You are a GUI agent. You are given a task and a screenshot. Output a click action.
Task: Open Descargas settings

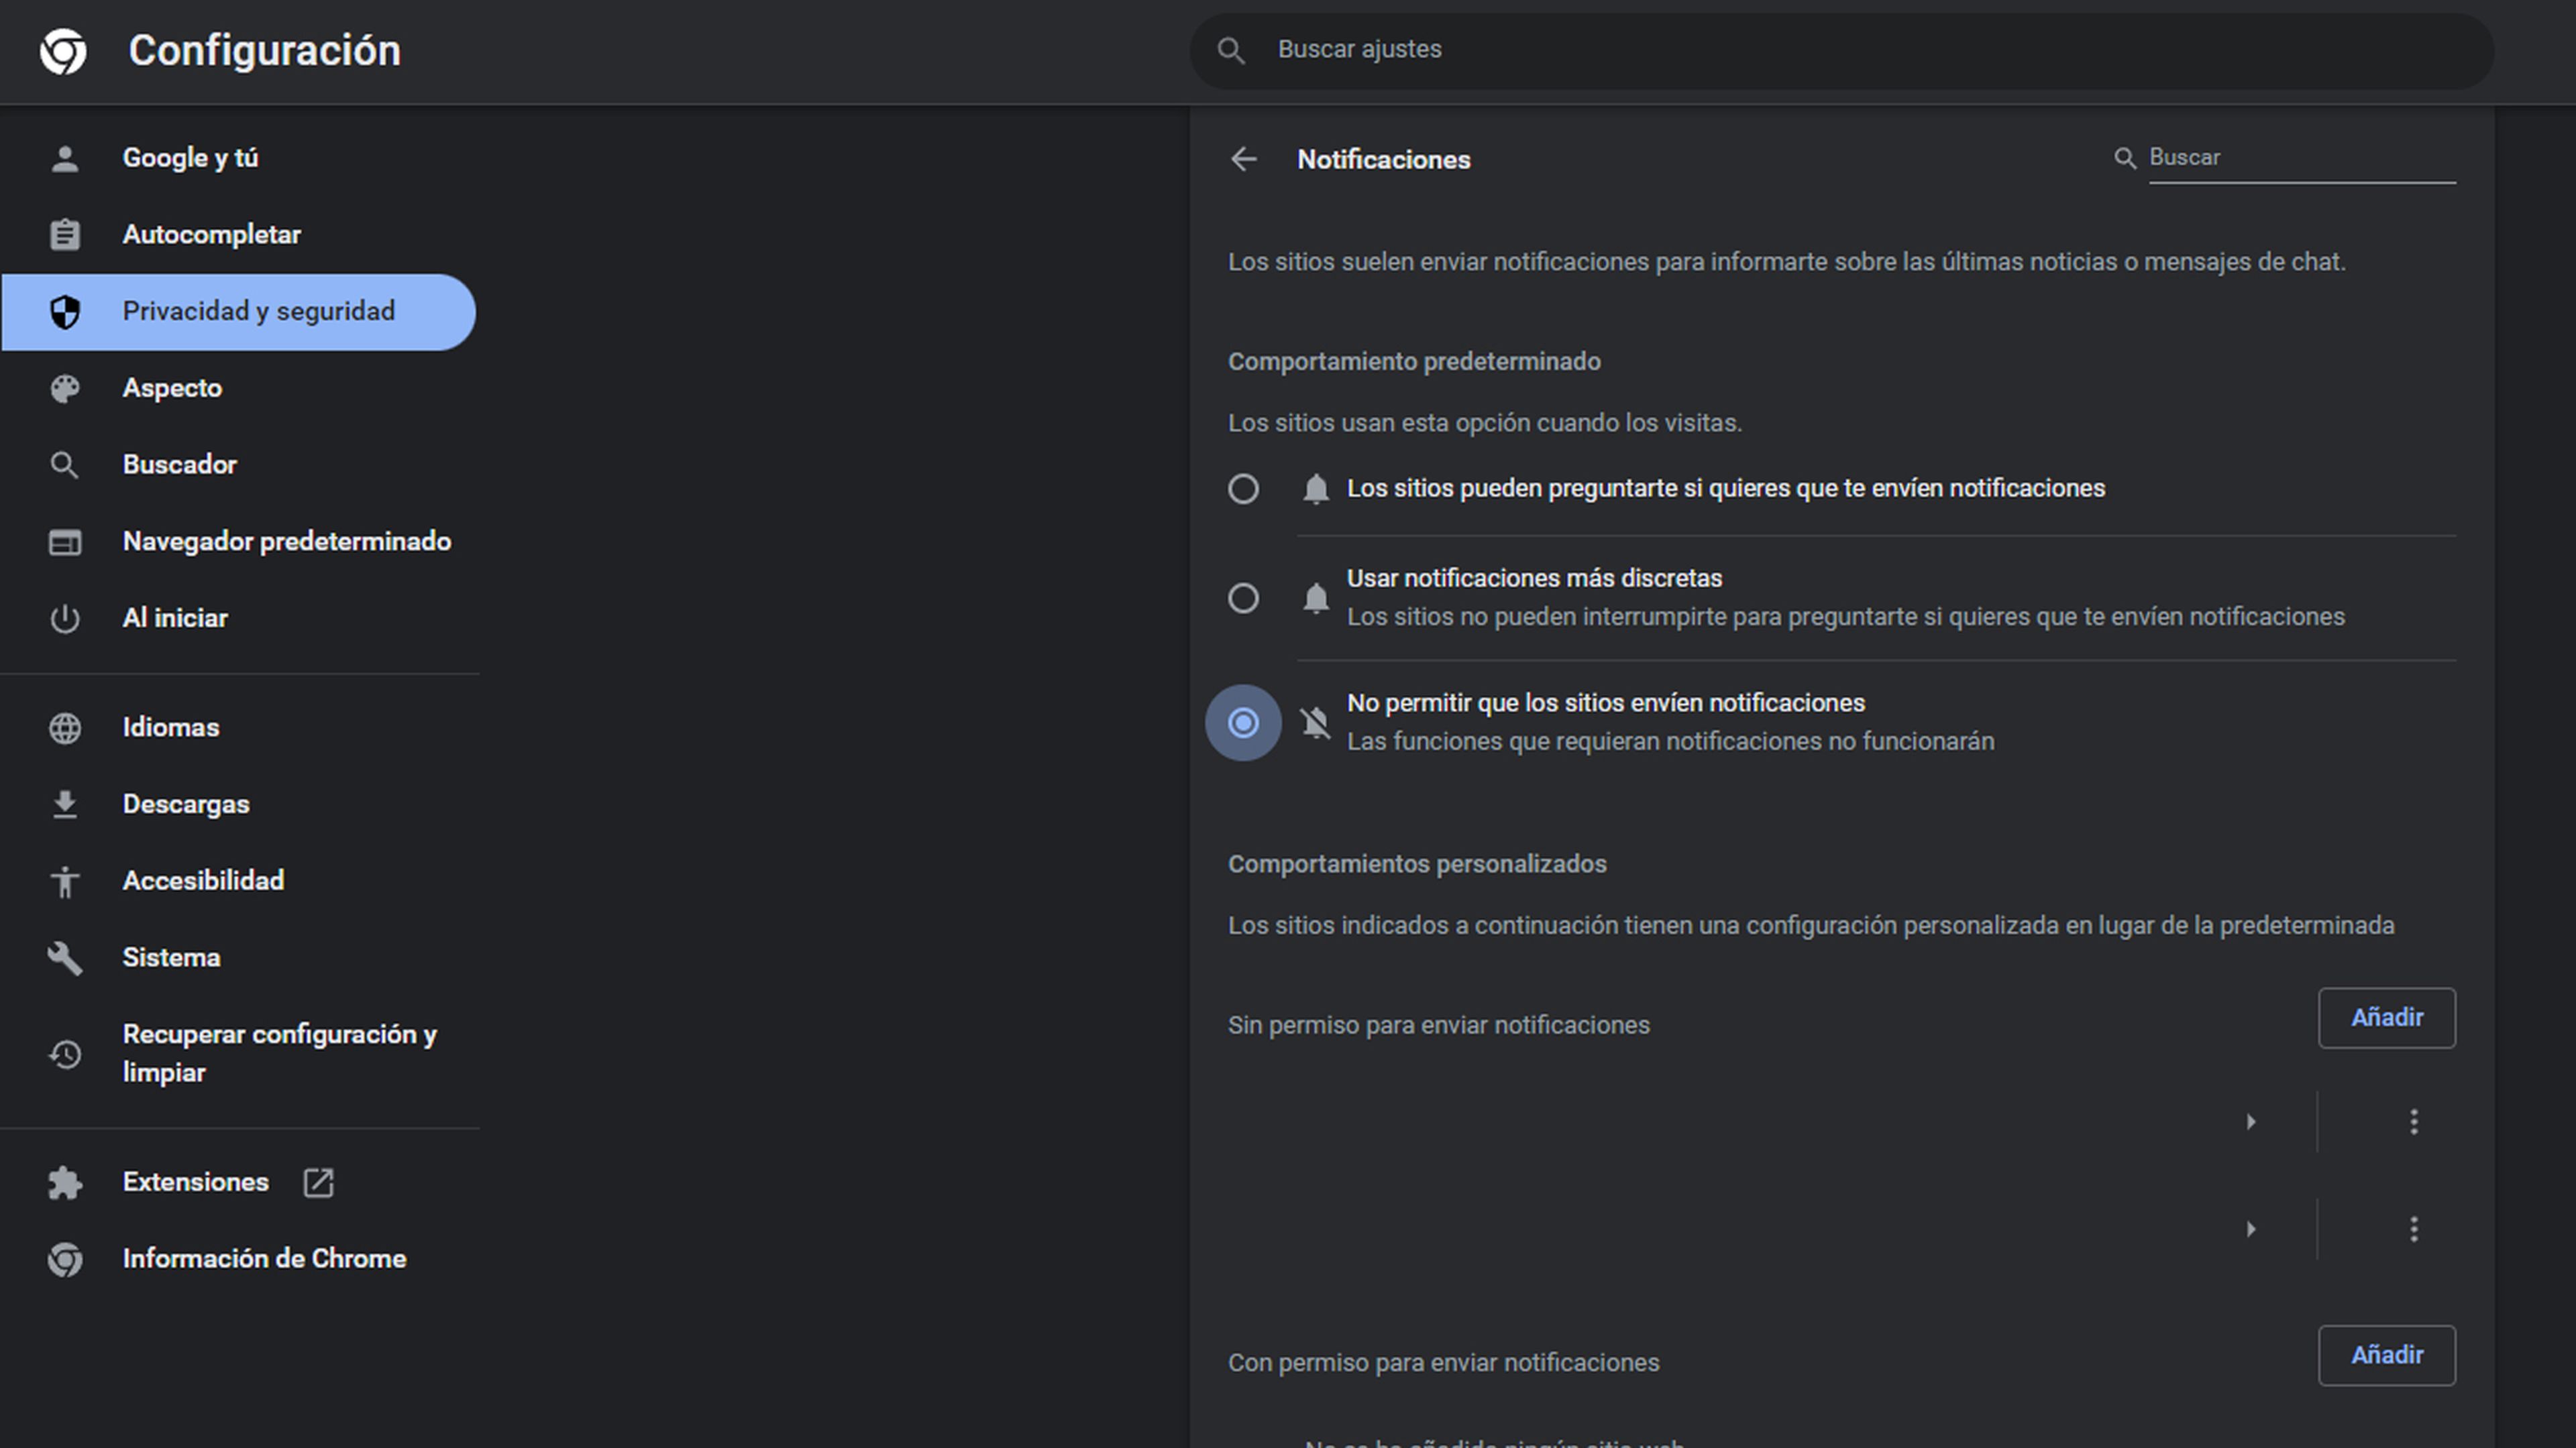pos(185,804)
